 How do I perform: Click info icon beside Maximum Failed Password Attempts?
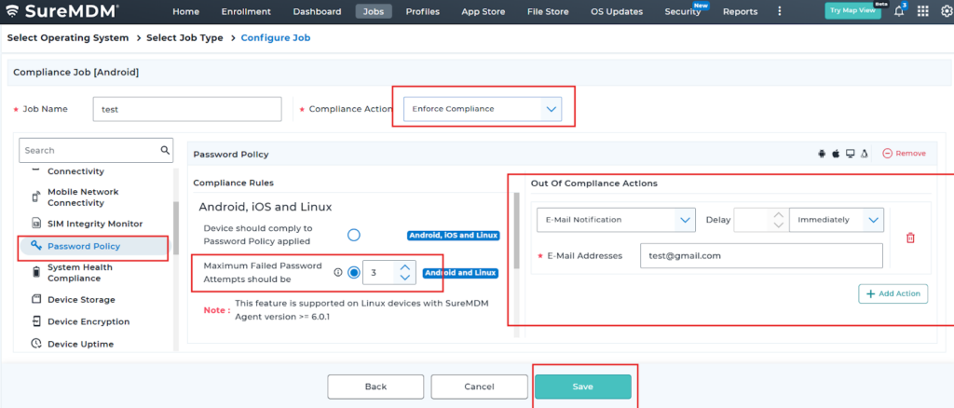(x=337, y=273)
